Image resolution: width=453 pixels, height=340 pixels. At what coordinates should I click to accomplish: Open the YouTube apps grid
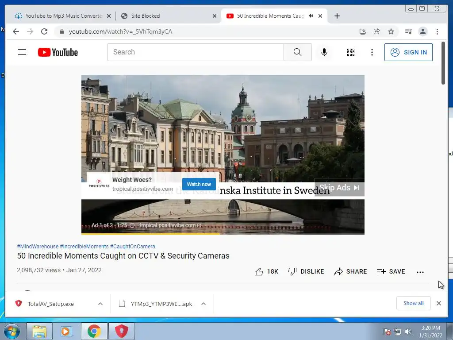(x=351, y=52)
